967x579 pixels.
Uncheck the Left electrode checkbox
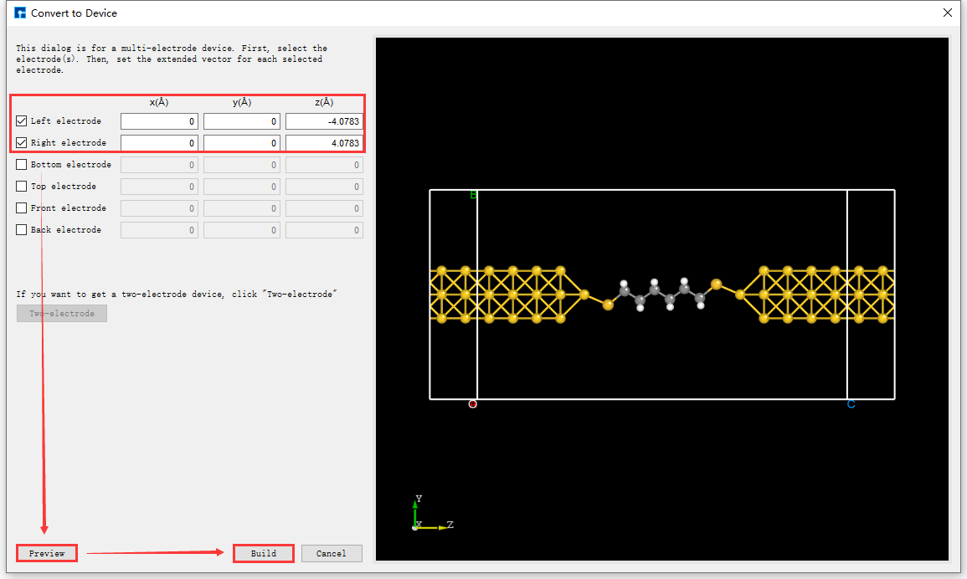(x=21, y=120)
